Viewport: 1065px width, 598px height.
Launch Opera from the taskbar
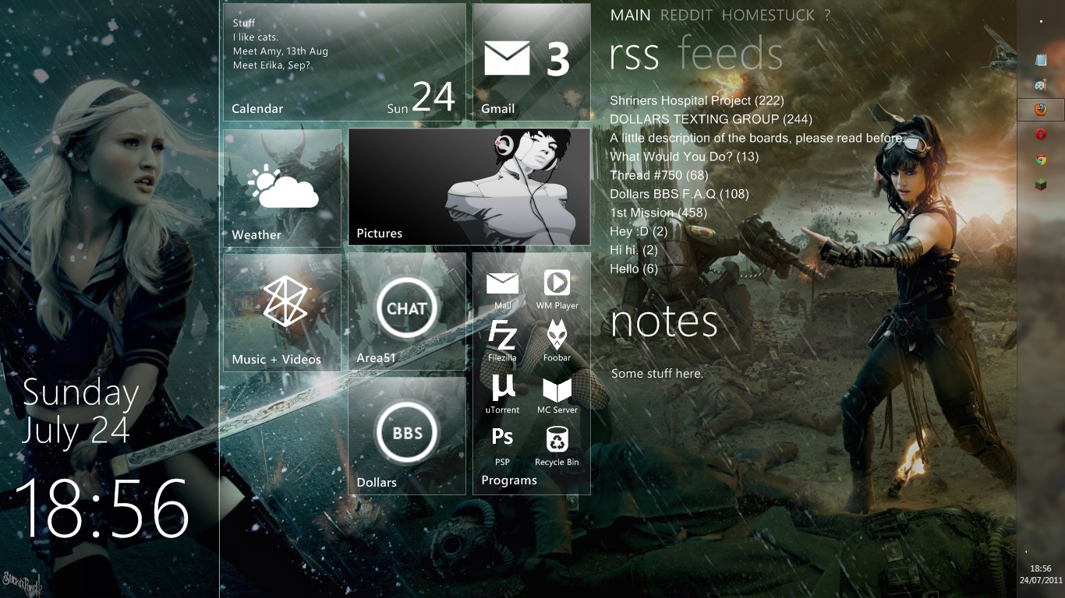1041,135
